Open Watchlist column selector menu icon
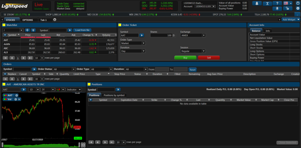Viewport: 301px width, 148px height. pos(5,35)
